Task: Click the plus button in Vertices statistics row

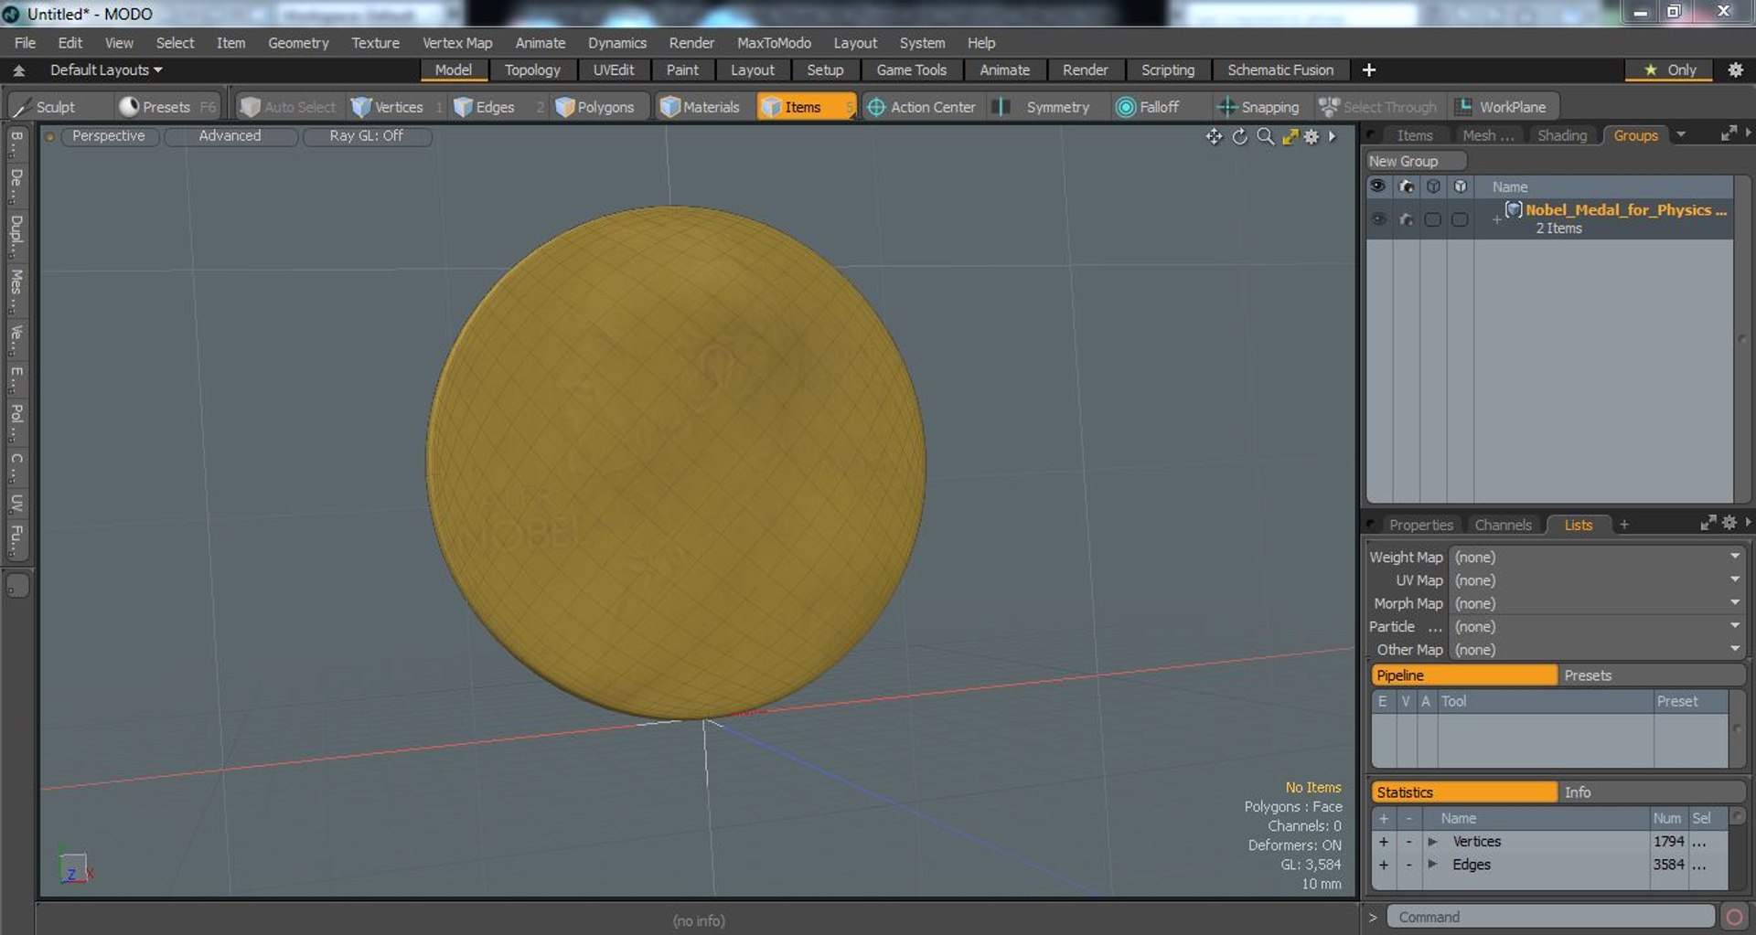Action: click(x=1383, y=841)
